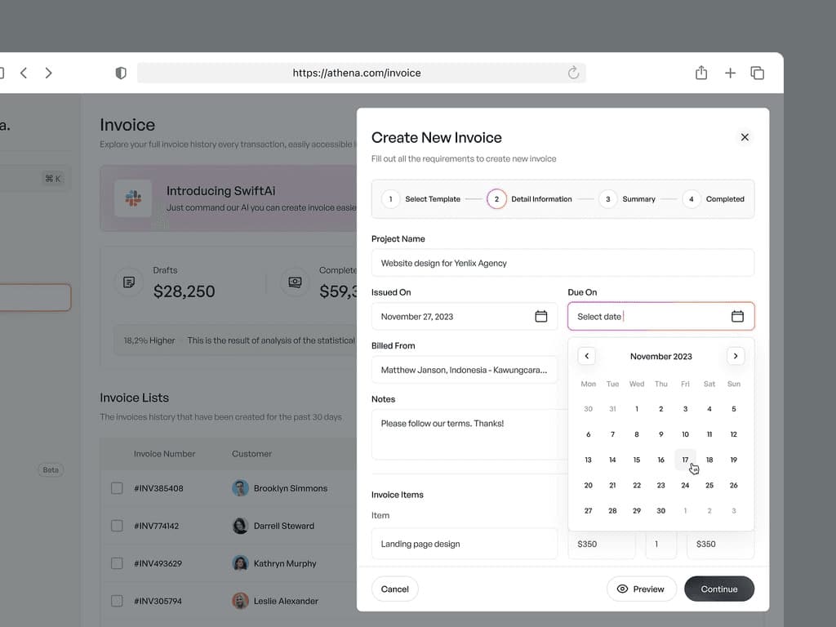Open the Billed From dropdown field
Image resolution: width=836 pixels, height=627 pixels.
[464, 370]
